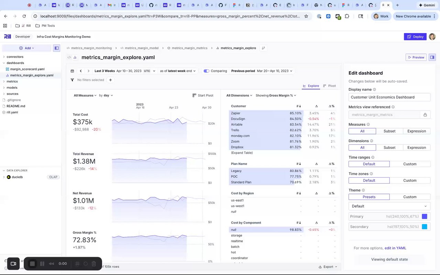Click the camera icon in the recorder bar
440x275 pixels.
13,264
